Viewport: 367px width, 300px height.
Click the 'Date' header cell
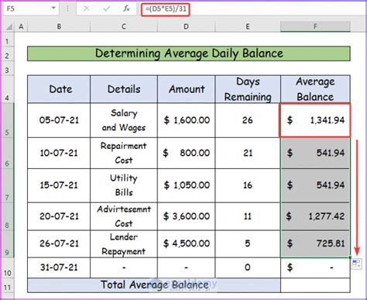pyautogui.click(x=59, y=89)
